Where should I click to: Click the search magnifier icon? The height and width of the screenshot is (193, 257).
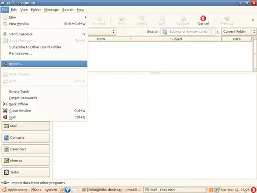click(x=165, y=32)
